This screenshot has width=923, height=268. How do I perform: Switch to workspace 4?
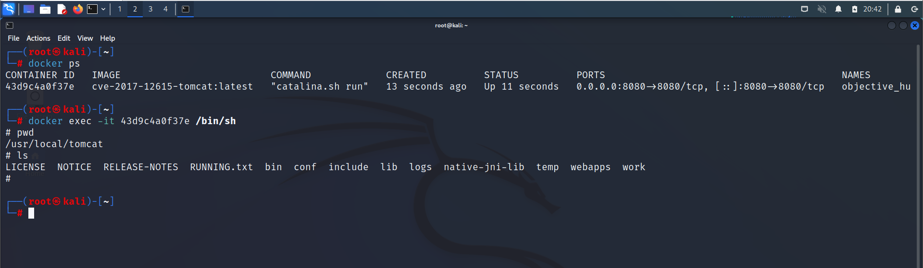tap(166, 9)
